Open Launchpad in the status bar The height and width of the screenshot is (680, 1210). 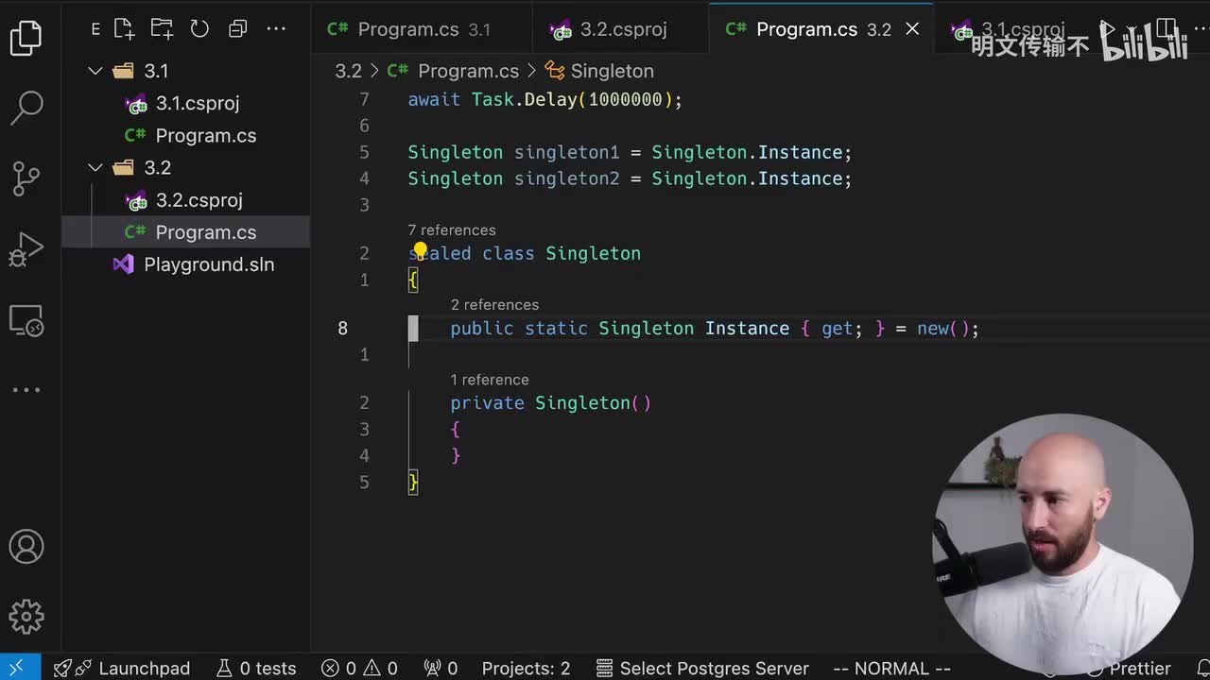122,668
